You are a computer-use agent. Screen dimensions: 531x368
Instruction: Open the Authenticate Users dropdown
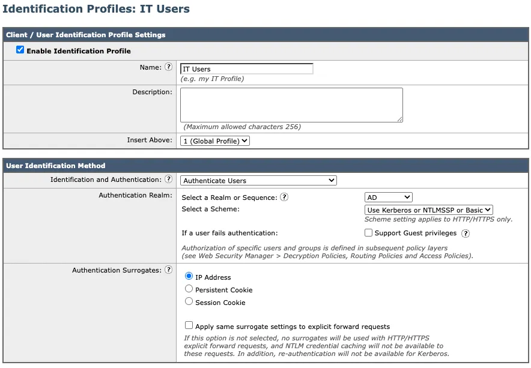[258, 180]
